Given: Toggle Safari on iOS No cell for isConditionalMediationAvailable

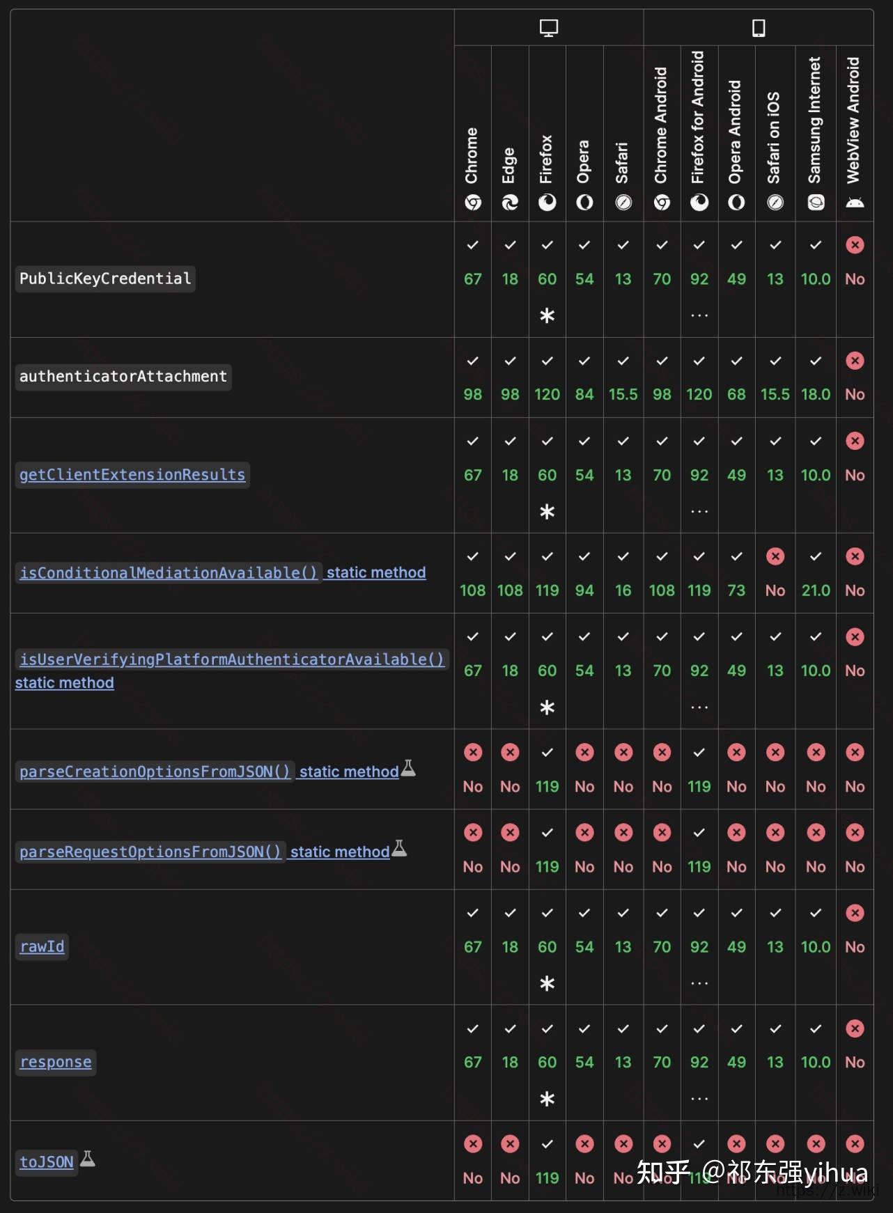Looking at the screenshot, I should (x=775, y=573).
